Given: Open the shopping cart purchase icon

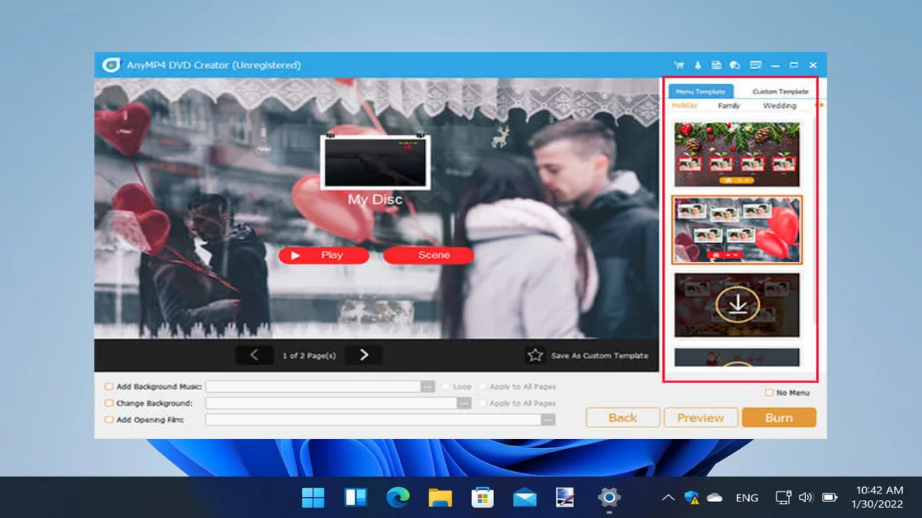Looking at the screenshot, I should (679, 65).
